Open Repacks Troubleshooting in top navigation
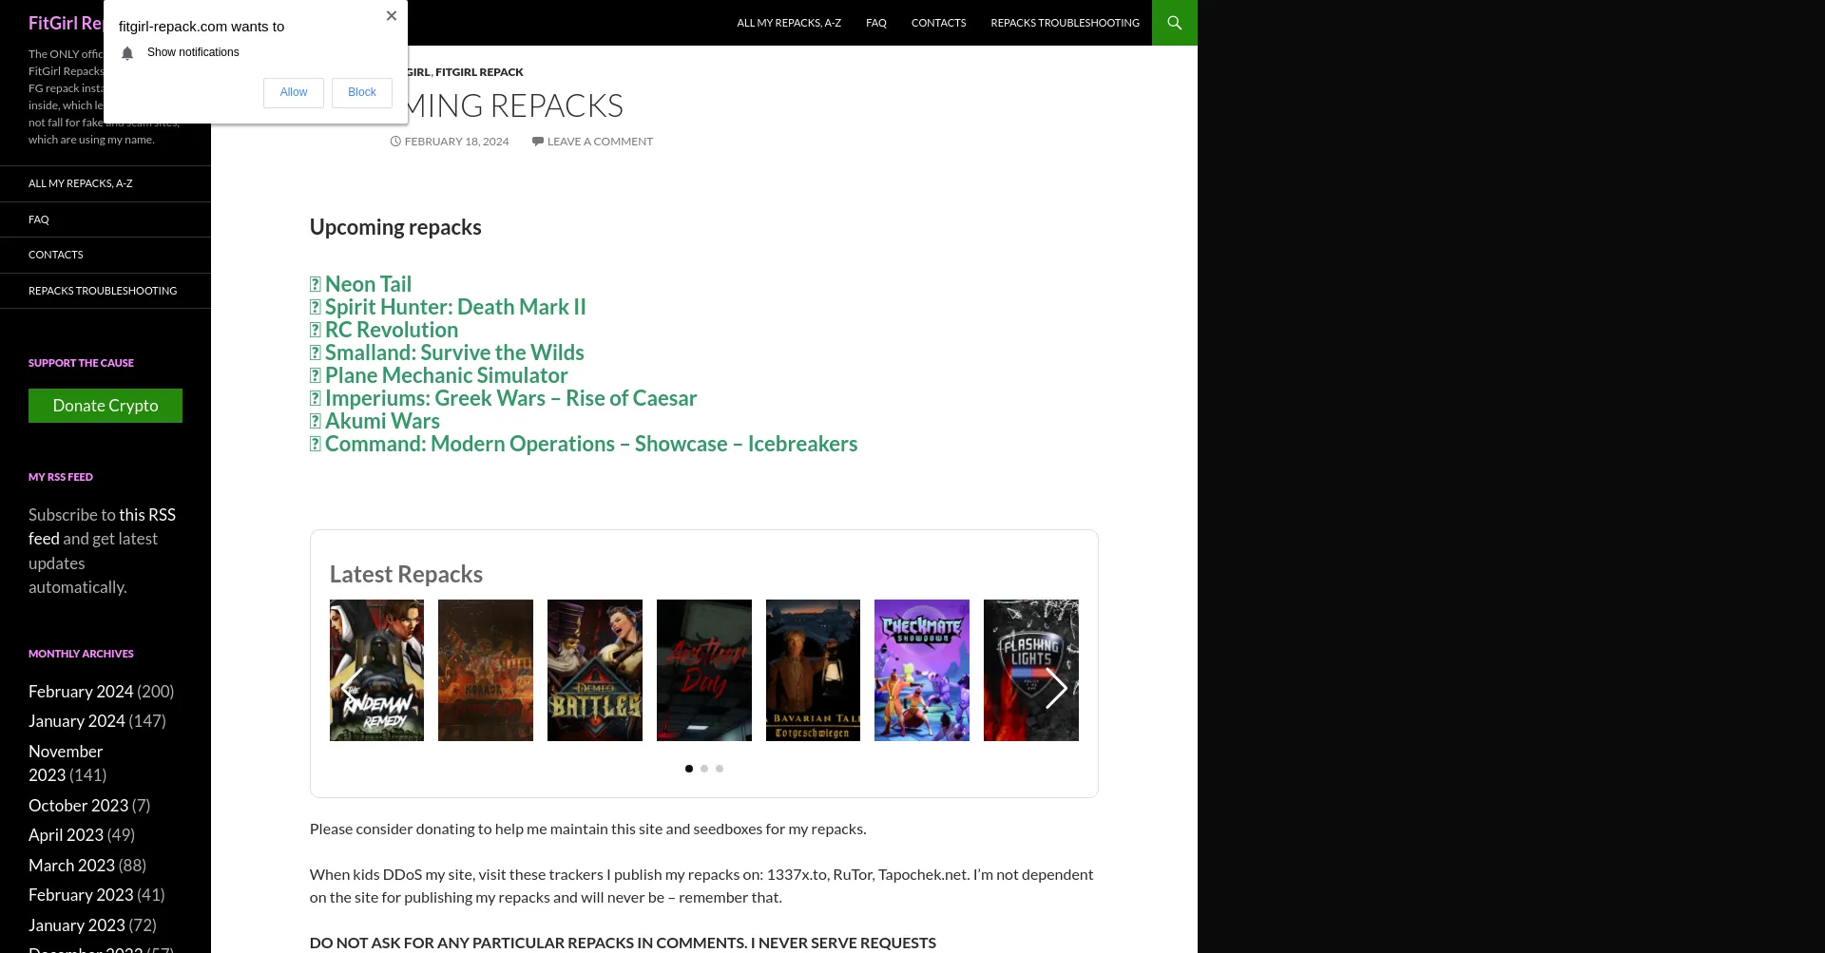This screenshot has height=953, width=1825. coord(1065,23)
